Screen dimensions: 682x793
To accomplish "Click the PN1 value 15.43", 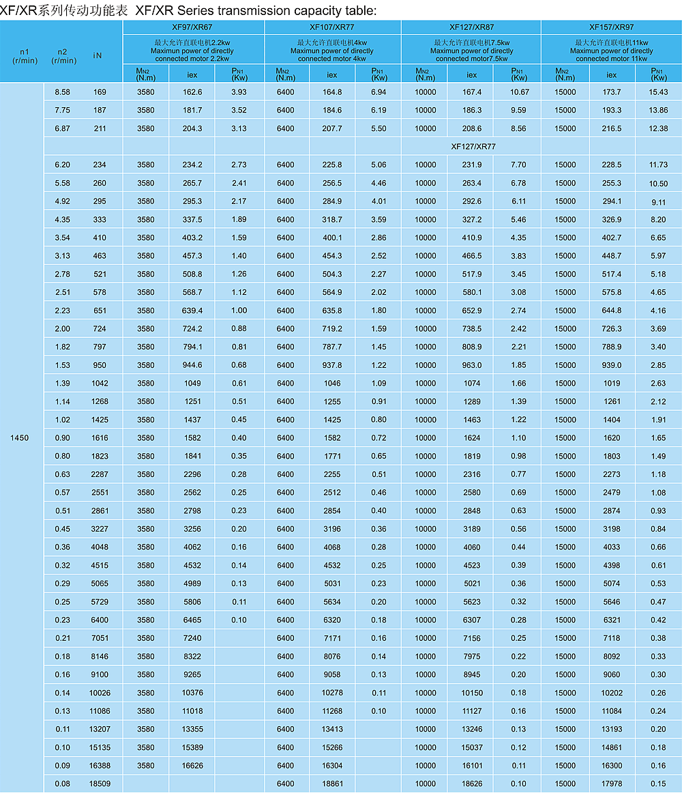I will [x=658, y=92].
